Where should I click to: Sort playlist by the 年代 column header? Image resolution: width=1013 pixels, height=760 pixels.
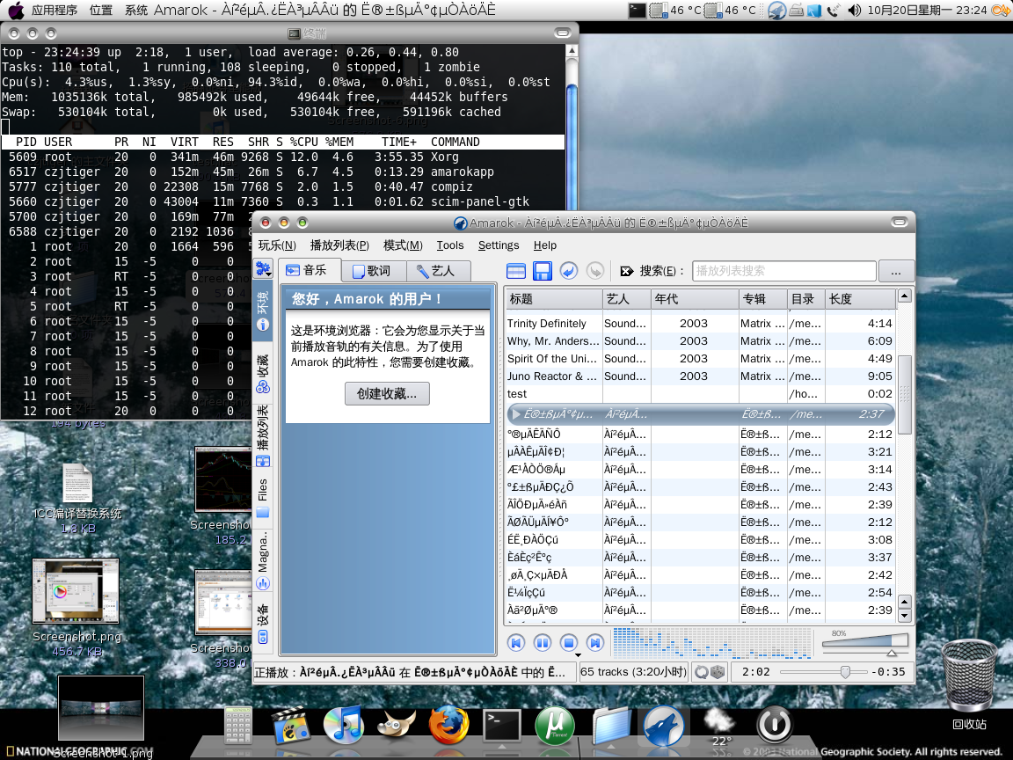point(694,299)
